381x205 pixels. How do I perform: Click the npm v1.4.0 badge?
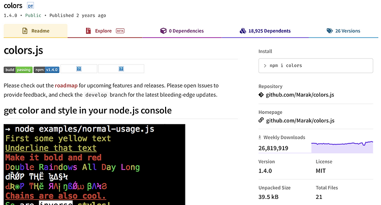click(x=46, y=70)
